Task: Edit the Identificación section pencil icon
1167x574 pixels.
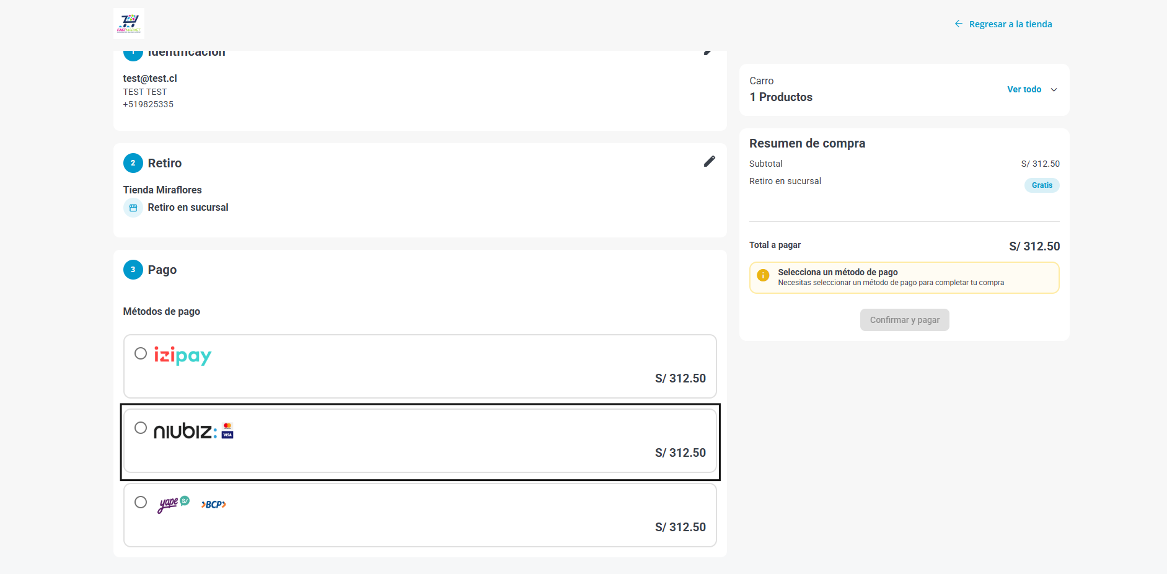Action: (x=709, y=52)
